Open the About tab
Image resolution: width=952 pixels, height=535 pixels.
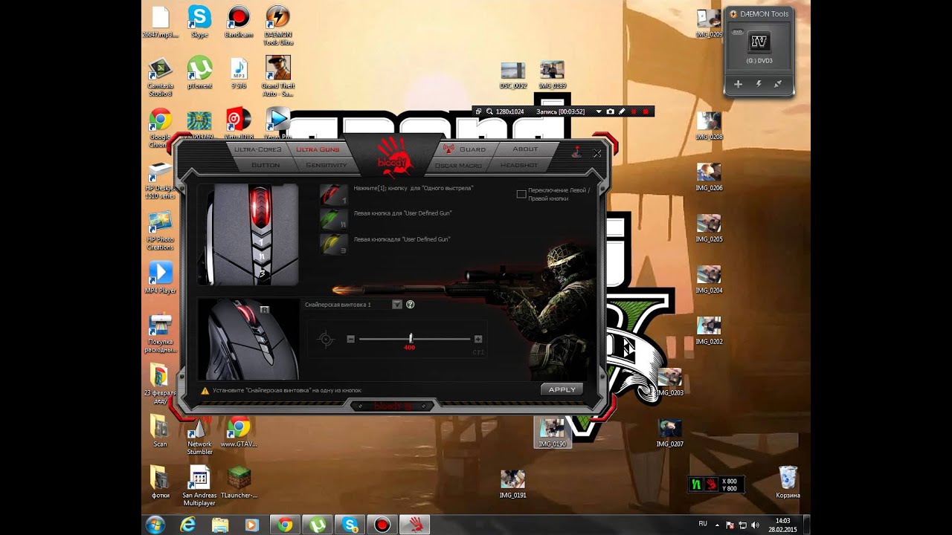coord(525,149)
